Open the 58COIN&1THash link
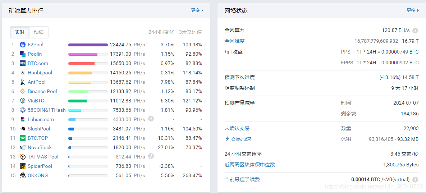Image resolution: width=426 pixels, height=193 pixels. (47, 110)
